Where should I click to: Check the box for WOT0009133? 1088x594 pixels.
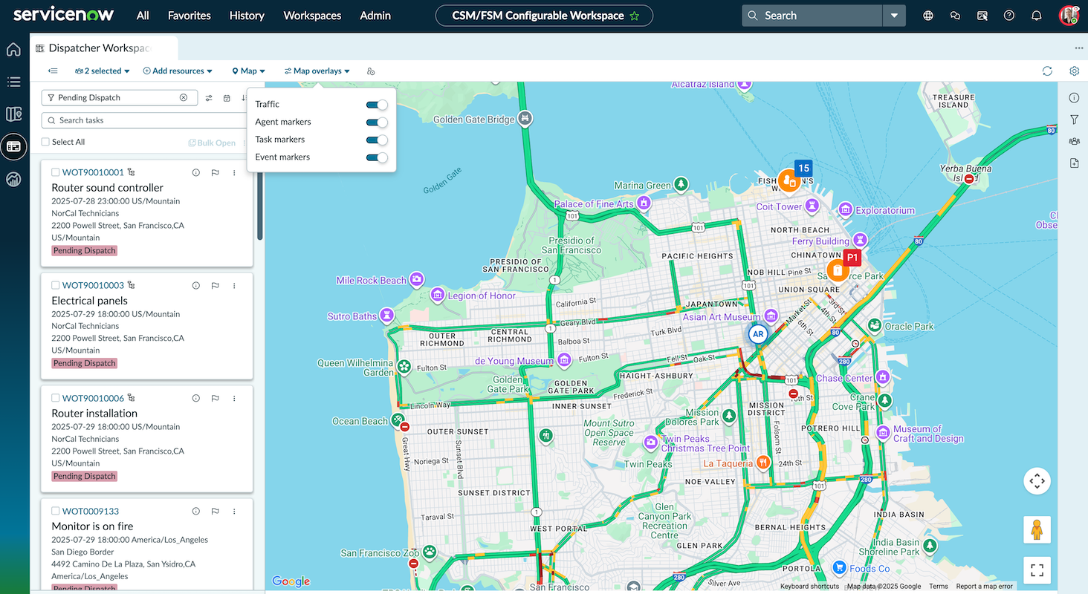[56, 511]
